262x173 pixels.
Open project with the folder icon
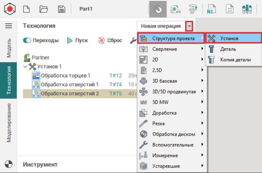(x=44, y=9)
